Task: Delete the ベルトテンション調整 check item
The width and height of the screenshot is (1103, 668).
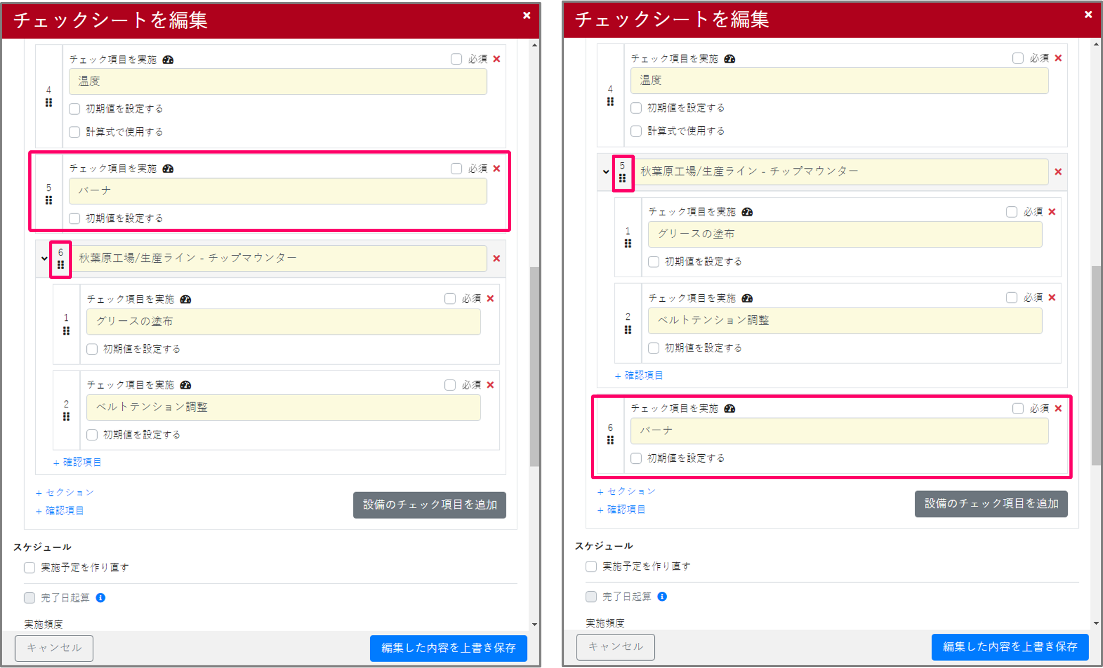Action: (490, 384)
